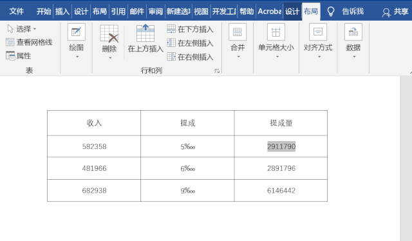Insert a row above (在上方插入)
The width and height of the screenshot is (412, 241).
click(145, 39)
